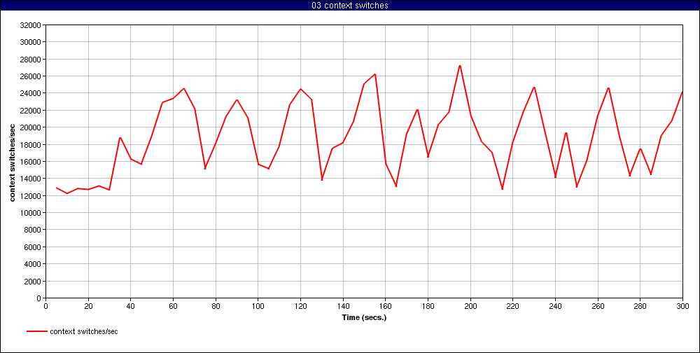Click the 30000 y-axis label
700x353 pixels.
31,42
